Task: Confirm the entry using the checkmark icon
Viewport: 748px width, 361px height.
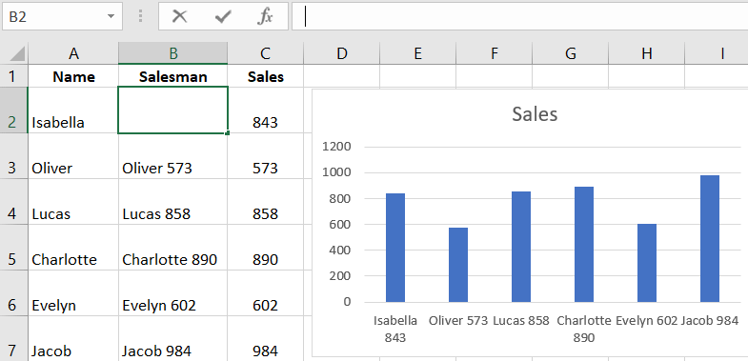Action: click(x=223, y=17)
